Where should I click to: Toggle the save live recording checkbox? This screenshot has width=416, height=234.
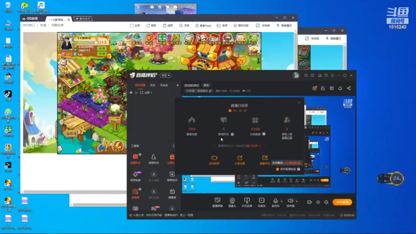coord(278,169)
